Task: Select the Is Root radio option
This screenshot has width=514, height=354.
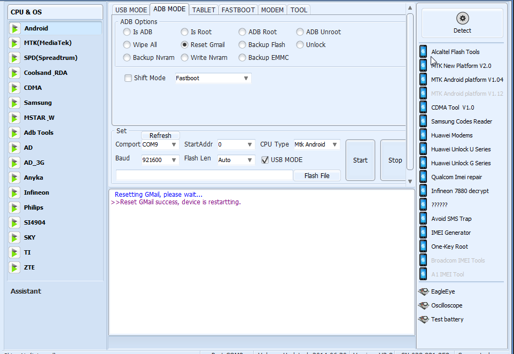Action: [x=184, y=32]
